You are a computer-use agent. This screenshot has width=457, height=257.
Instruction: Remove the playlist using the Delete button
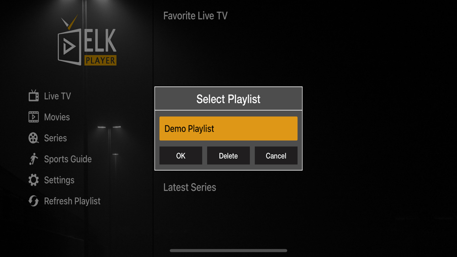[228, 156]
